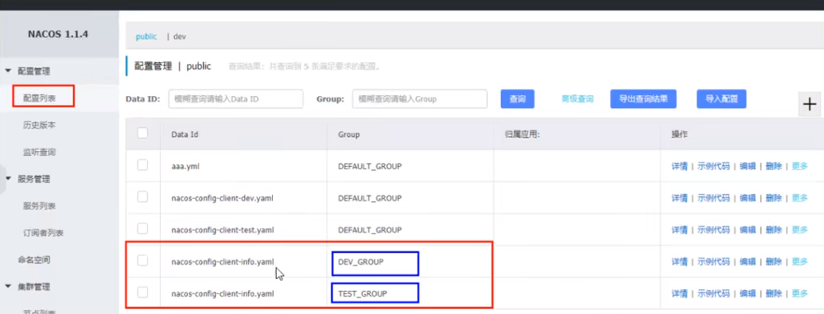
Task: Open the 高级查询 link
Action: tap(577, 99)
